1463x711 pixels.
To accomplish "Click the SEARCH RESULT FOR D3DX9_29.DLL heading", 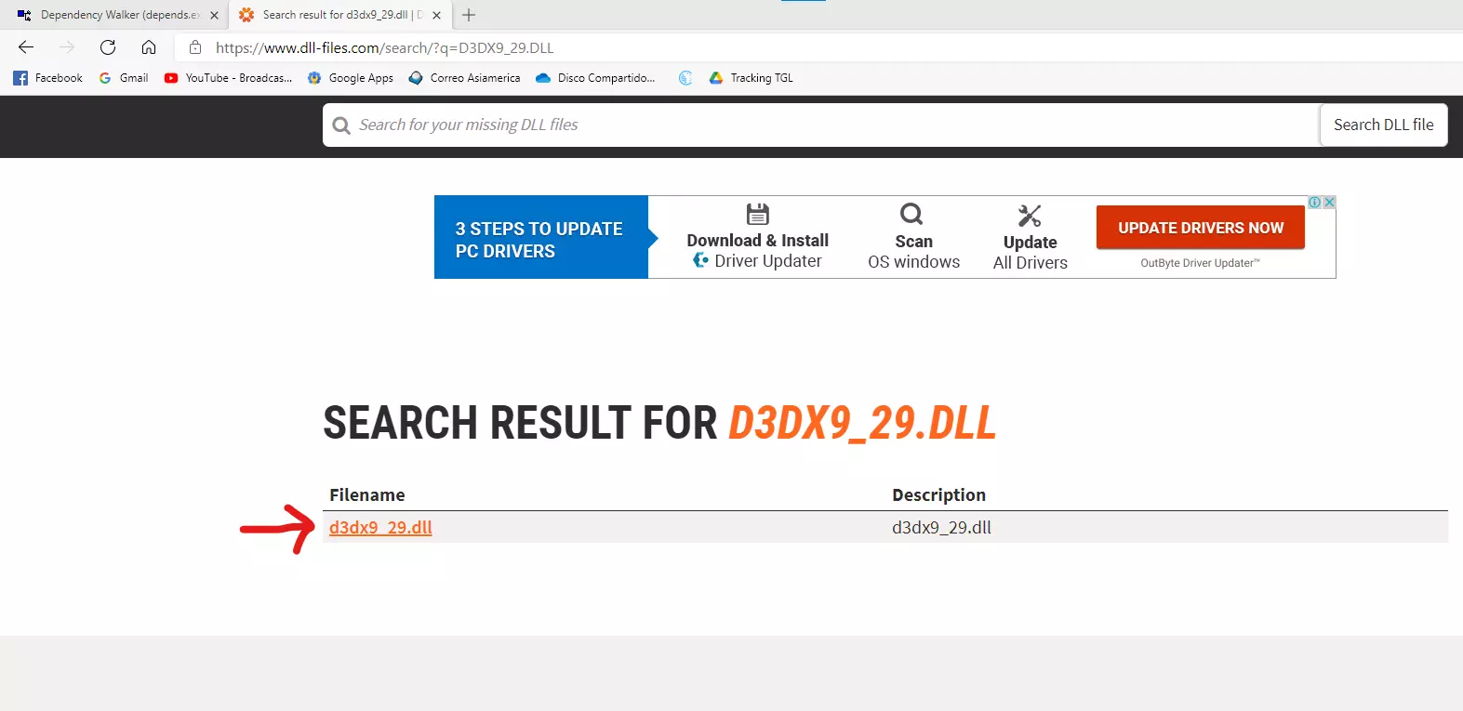I will point(659,423).
